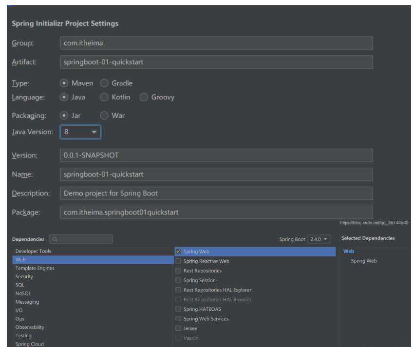Click the Name input field
Image resolution: width=413 pixels, height=347 pixels.
point(217,174)
